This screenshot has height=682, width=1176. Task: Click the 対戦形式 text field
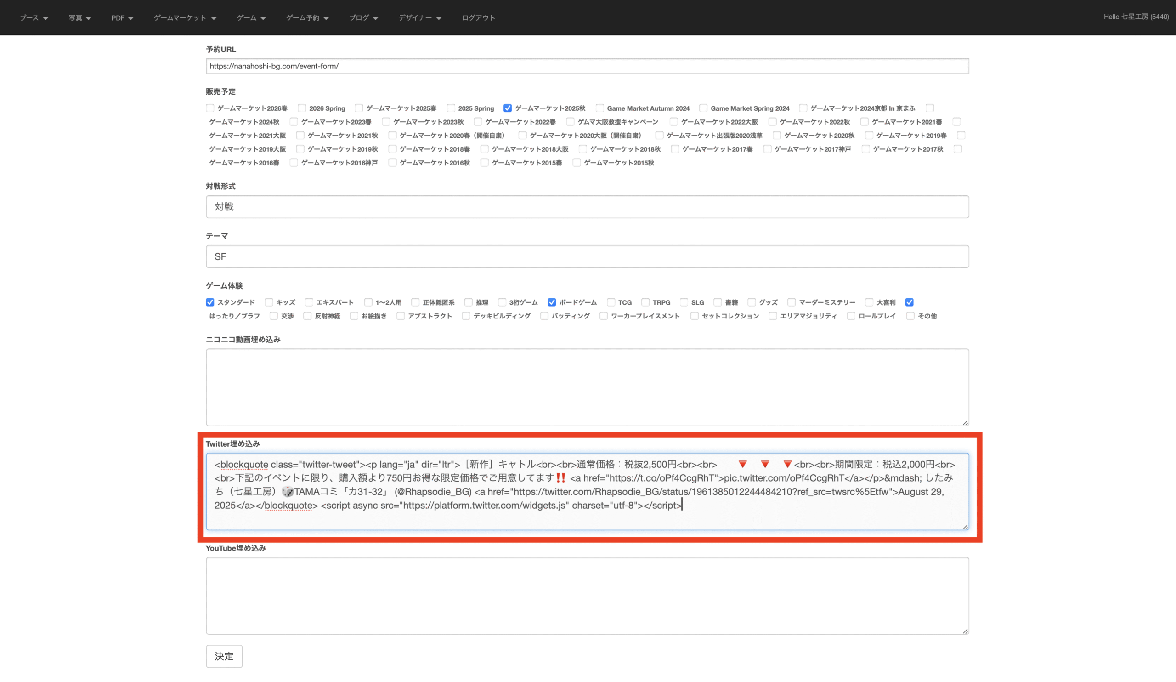(587, 207)
